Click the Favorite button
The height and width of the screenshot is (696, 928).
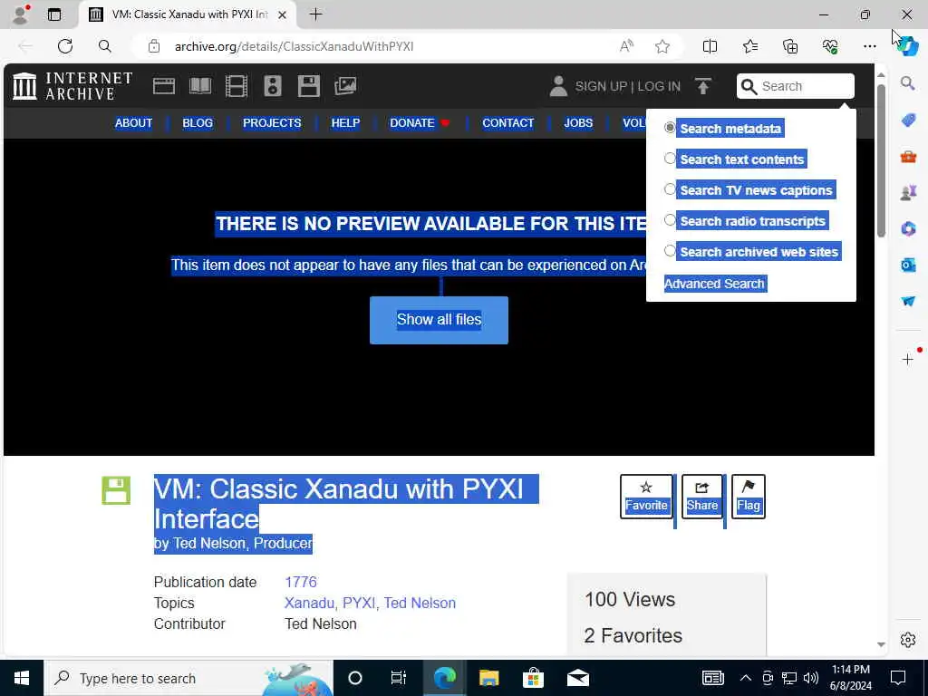point(646,497)
